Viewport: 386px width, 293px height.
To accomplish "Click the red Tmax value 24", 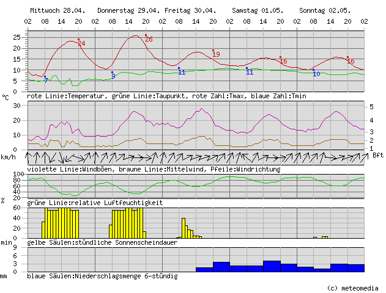I will point(81,43).
